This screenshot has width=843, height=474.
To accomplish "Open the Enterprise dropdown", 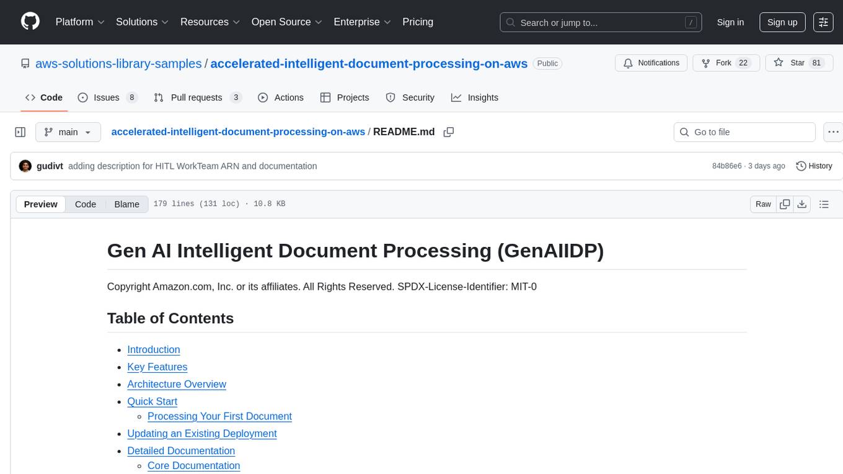I will click(363, 22).
